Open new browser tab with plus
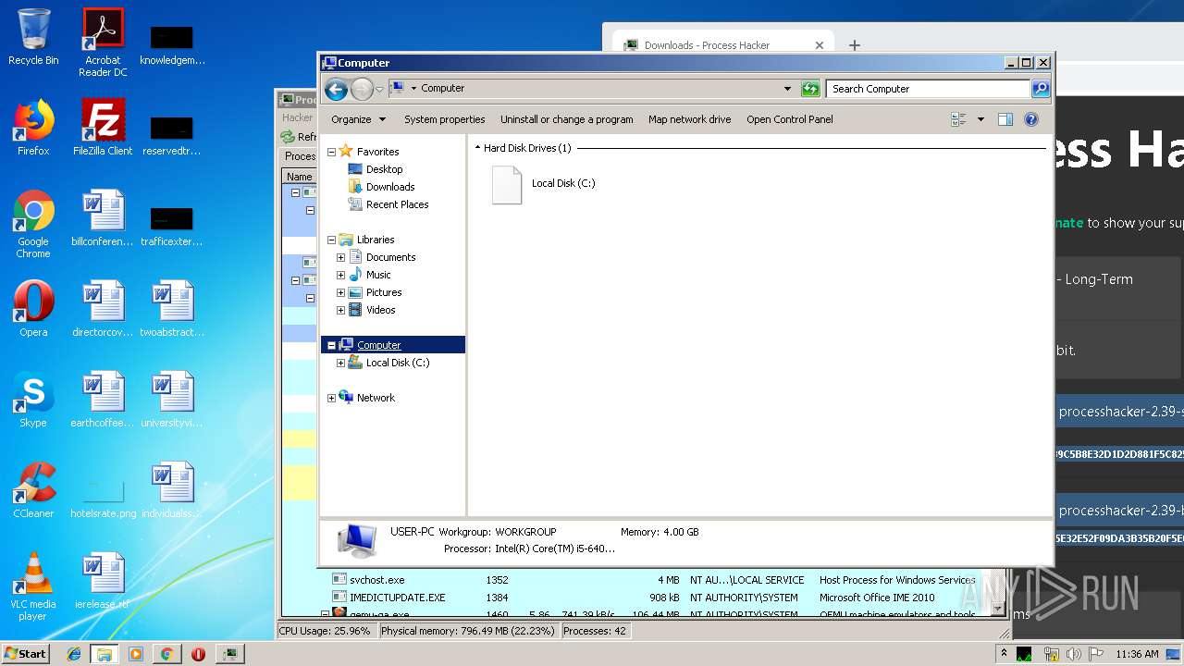The image size is (1184, 666). 855,44
